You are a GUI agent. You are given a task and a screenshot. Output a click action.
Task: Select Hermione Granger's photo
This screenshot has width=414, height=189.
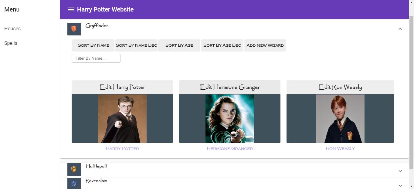tap(230, 118)
